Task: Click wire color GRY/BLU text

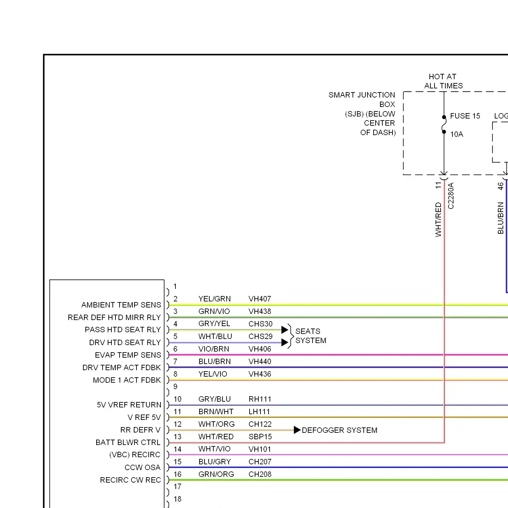Action: click(214, 399)
